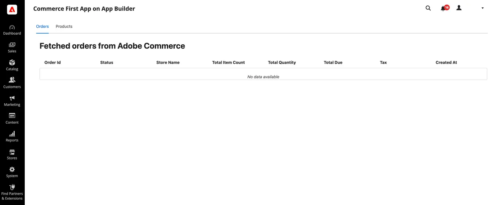494x205 pixels.
Task: Click 'Commerce First App on App Builder' title
Action: (84, 8)
